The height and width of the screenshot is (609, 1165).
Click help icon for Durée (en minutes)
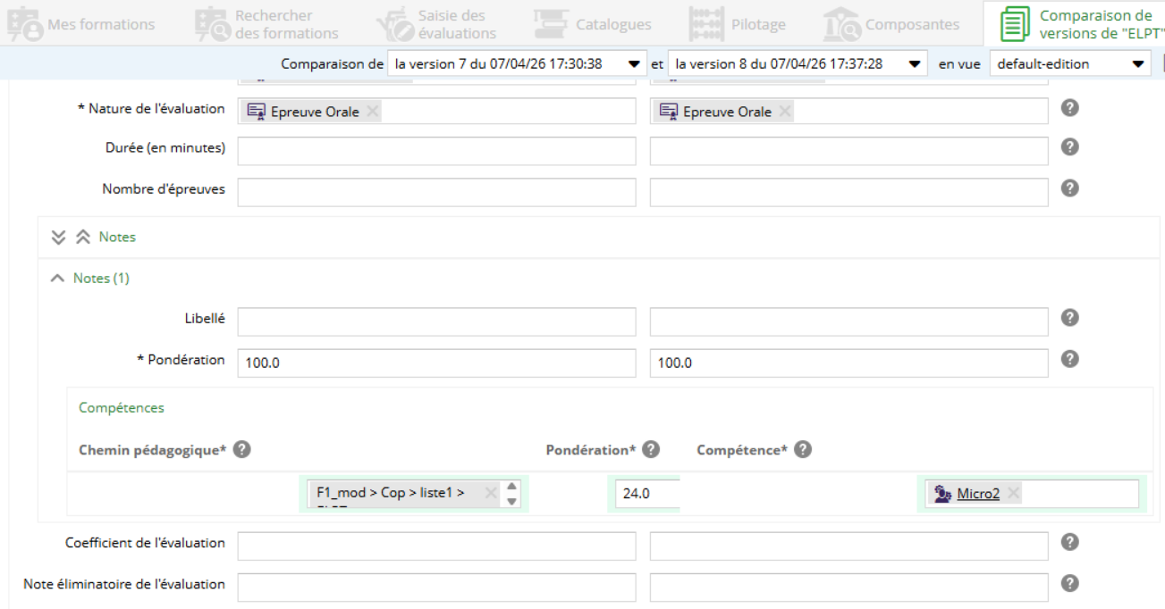click(1069, 147)
